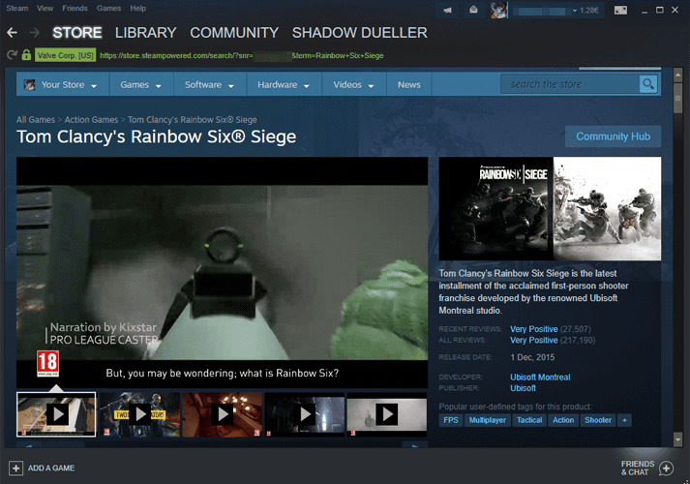Open developer Ubisoft Montreal link
Image resolution: width=690 pixels, height=484 pixels.
tap(540, 378)
